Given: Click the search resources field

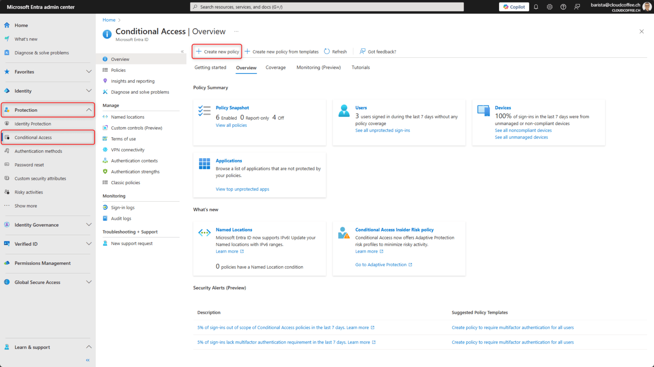Looking at the screenshot, I should coord(327,6).
